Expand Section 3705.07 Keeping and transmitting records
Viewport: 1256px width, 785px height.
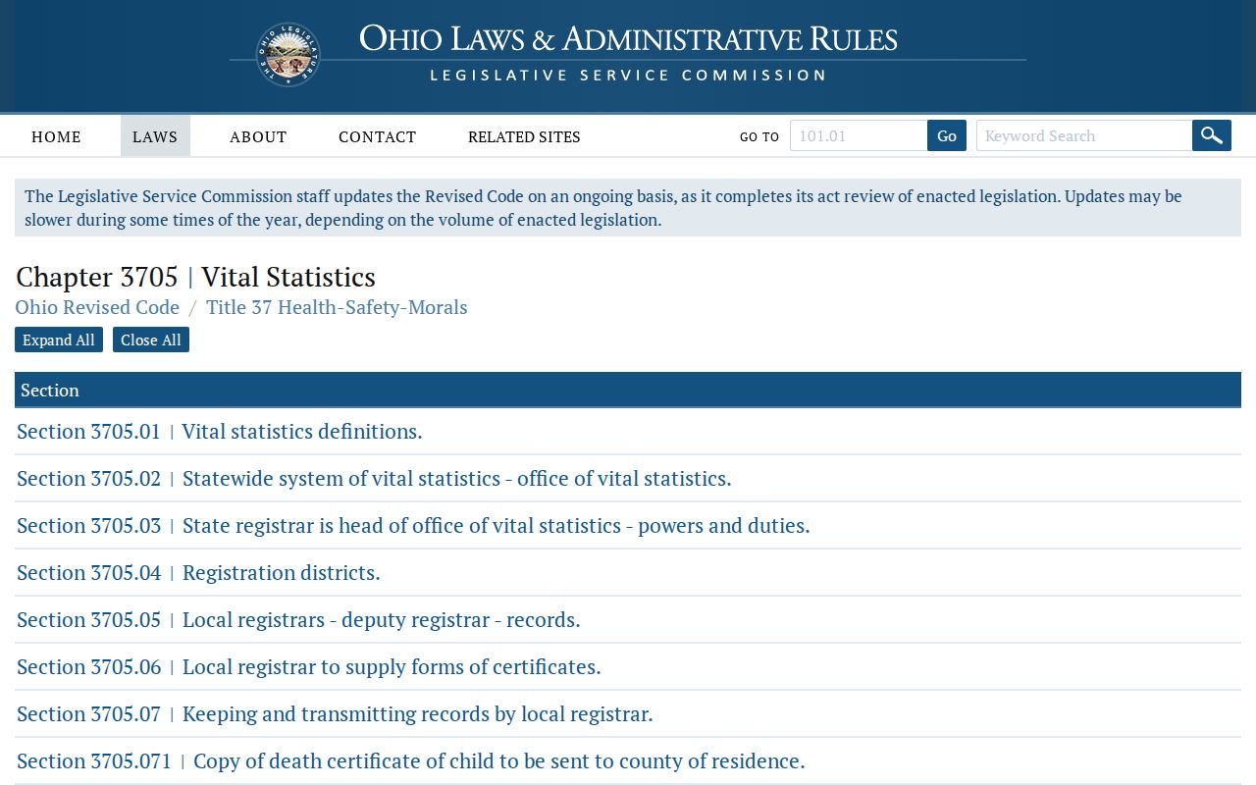click(x=628, y=713)
